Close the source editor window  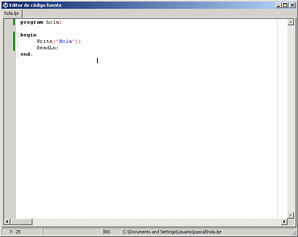click(x=292, y=5)
